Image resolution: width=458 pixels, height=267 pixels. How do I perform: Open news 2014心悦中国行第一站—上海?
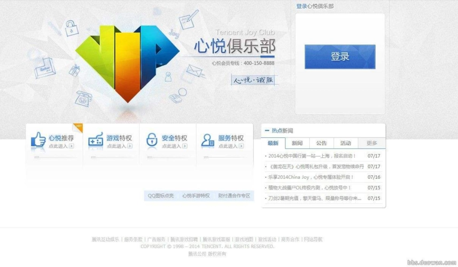click(312, 156)
